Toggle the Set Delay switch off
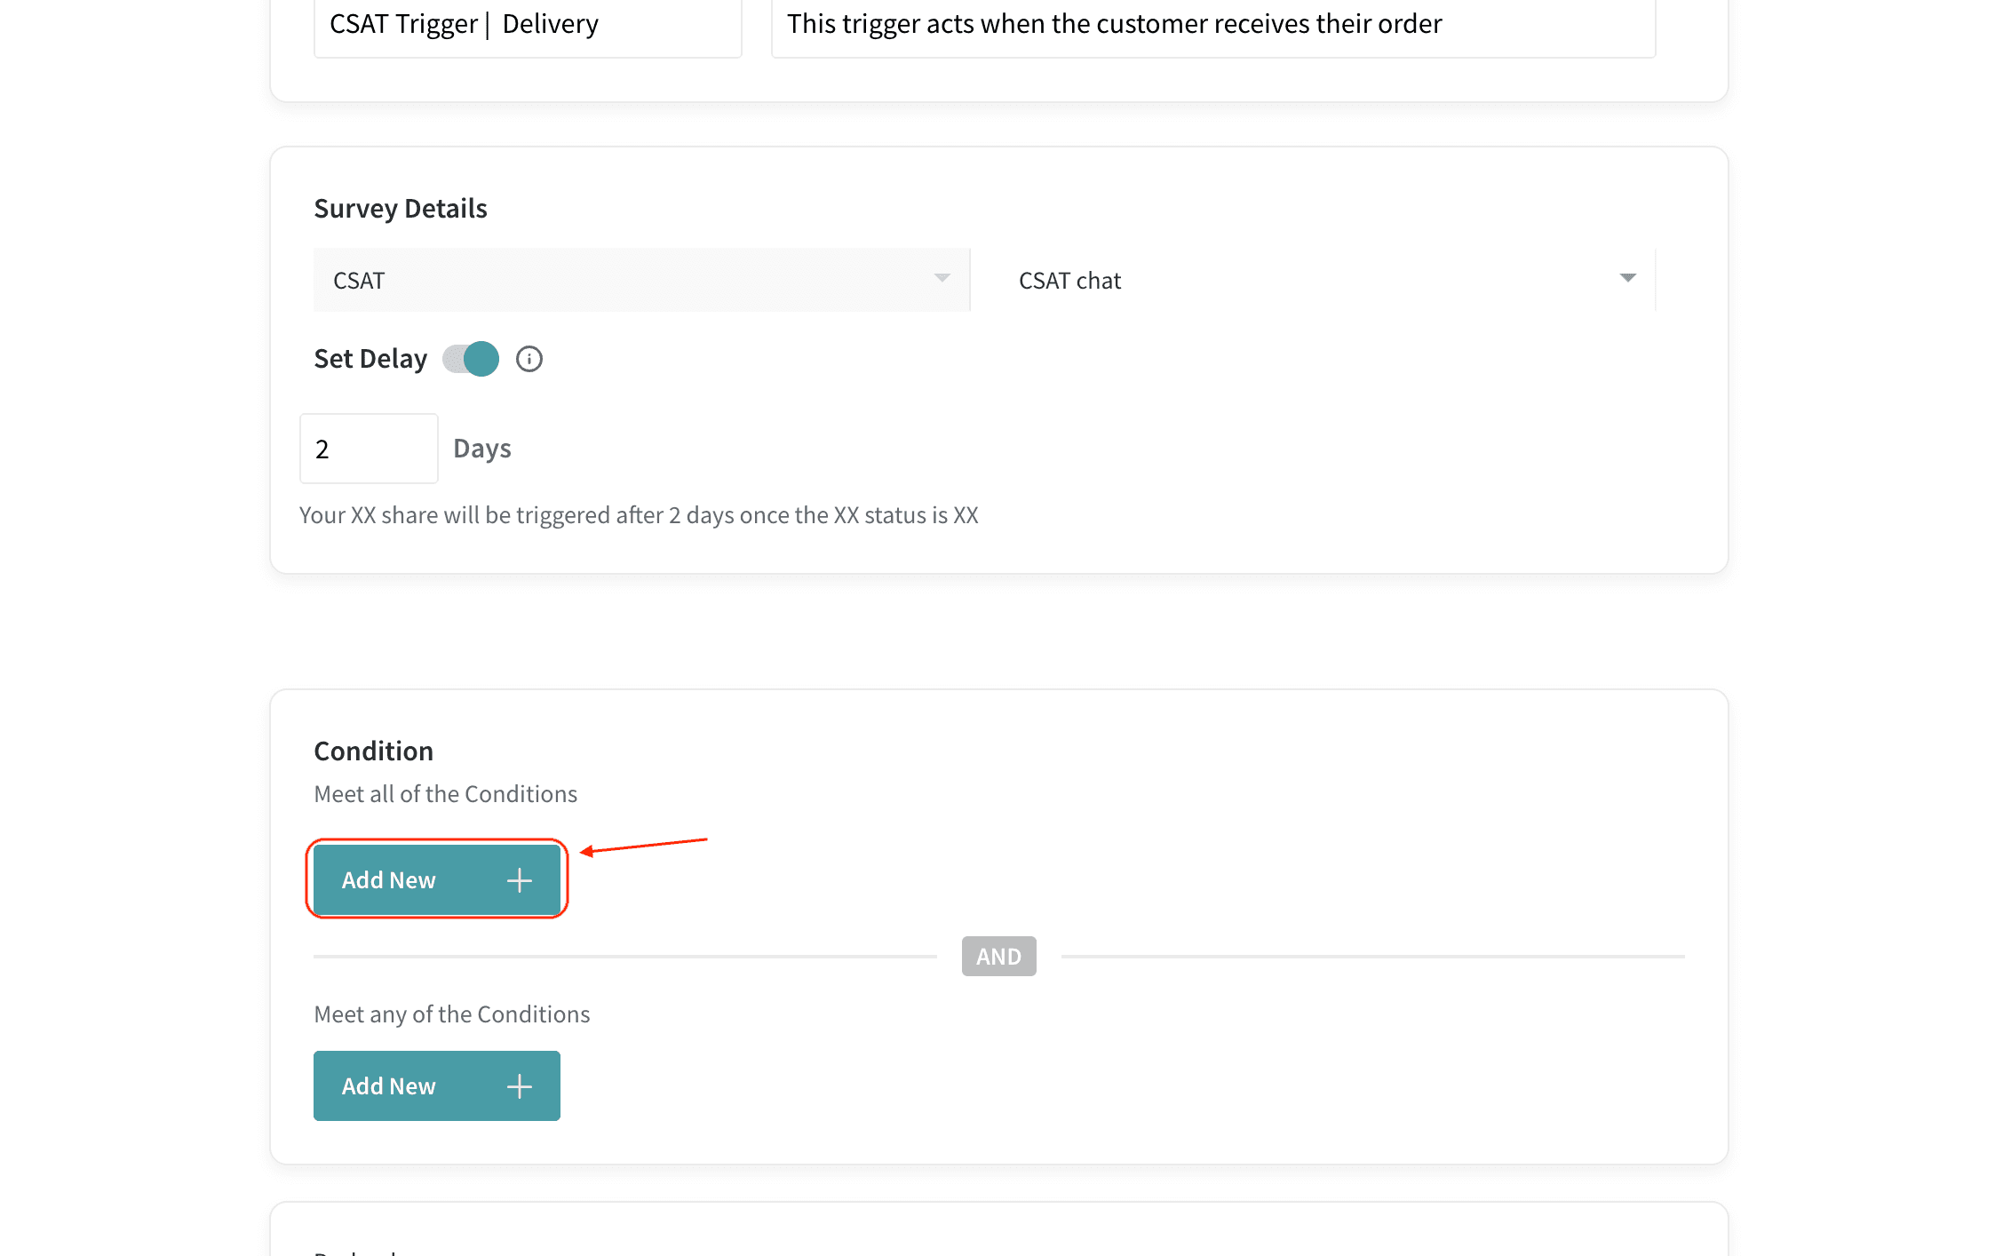This screenshot has height=1256, width=2011. coord(471,359)
